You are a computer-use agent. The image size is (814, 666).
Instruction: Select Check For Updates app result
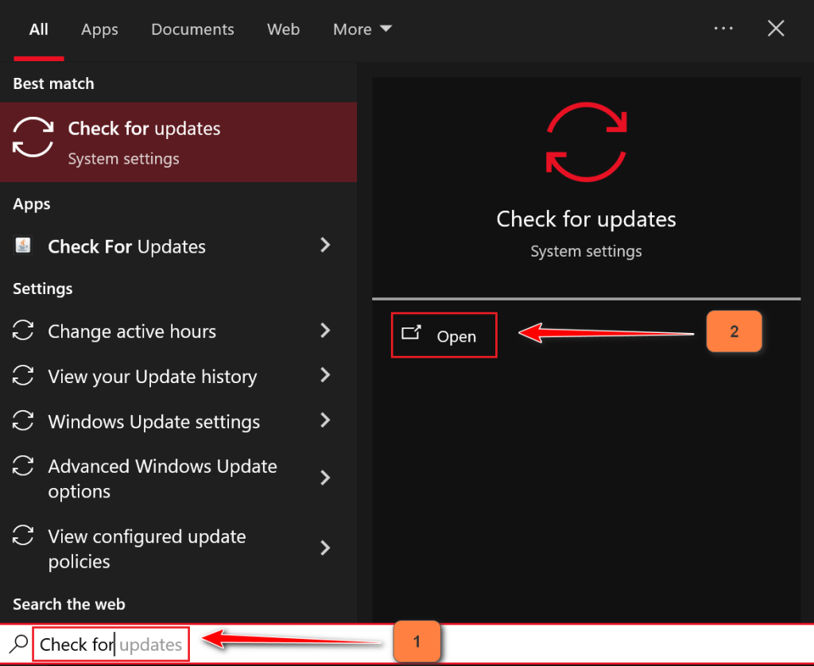(x=178, y=246)
